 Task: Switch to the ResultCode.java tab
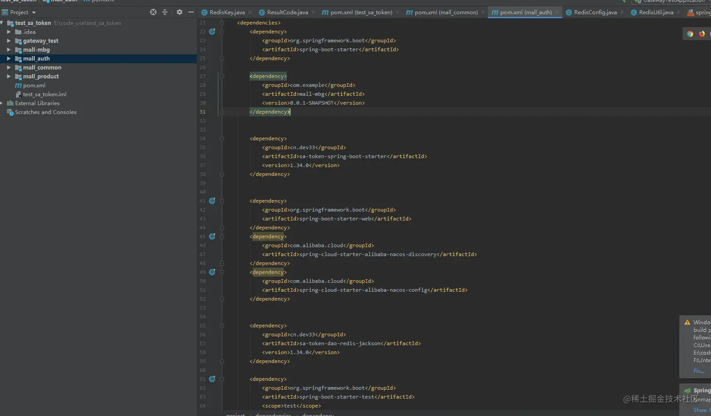287,12
